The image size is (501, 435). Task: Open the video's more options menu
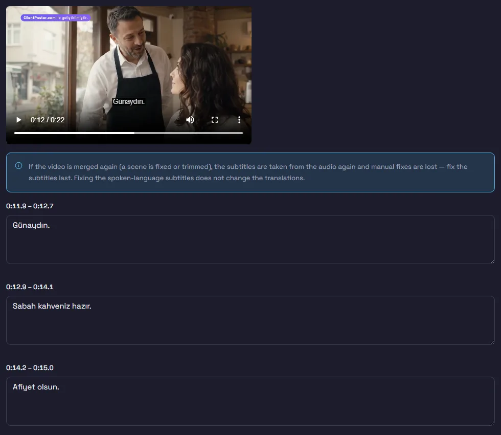[x=239, y=120]
